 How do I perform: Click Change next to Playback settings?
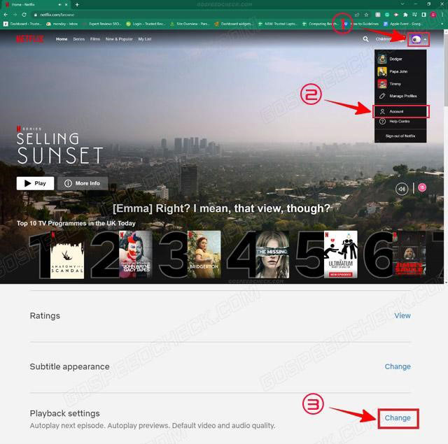398,417
